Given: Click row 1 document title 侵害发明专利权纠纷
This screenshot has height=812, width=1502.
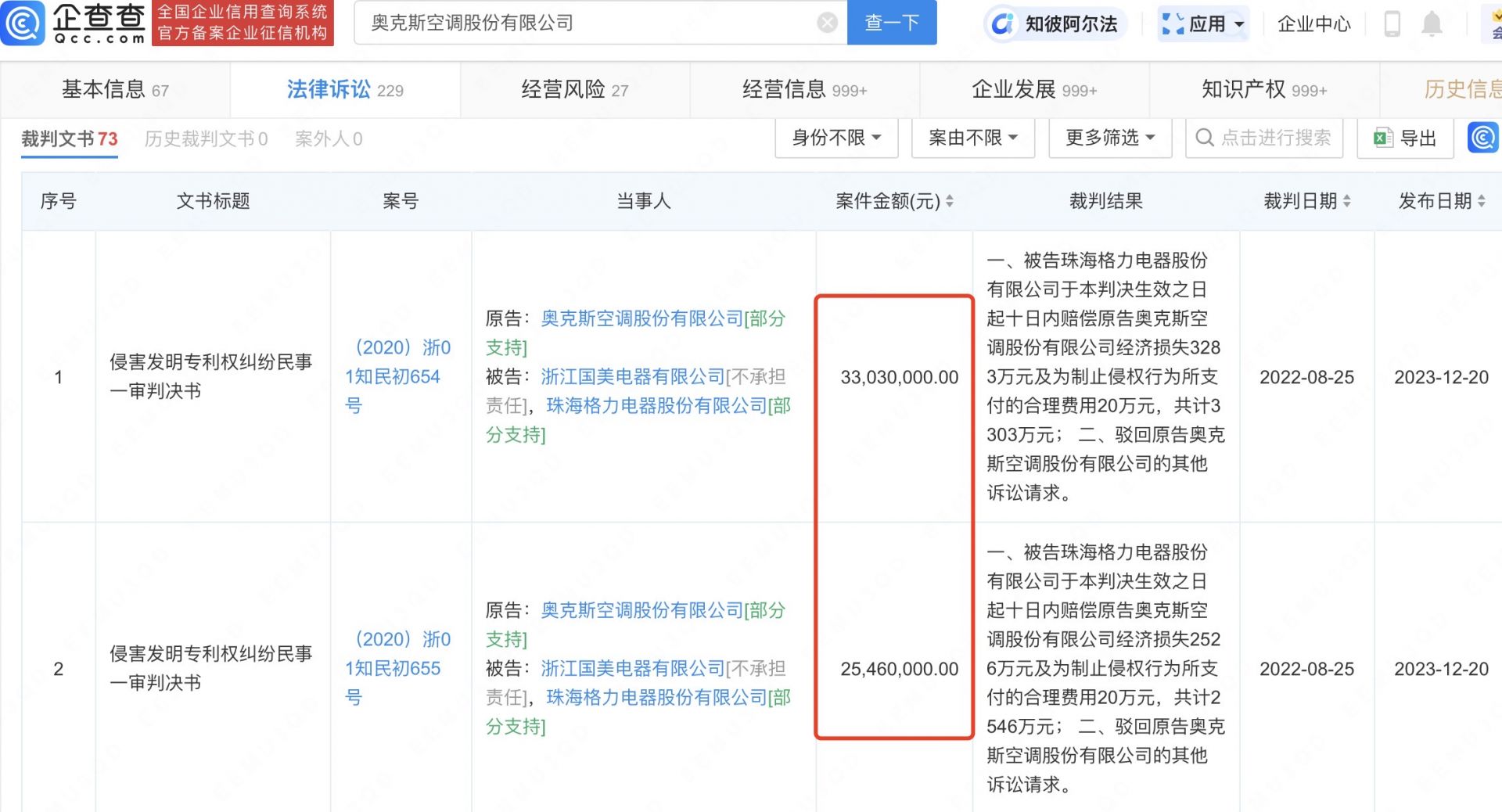Looking at the screenshot, I should click(x=210, y=376).
